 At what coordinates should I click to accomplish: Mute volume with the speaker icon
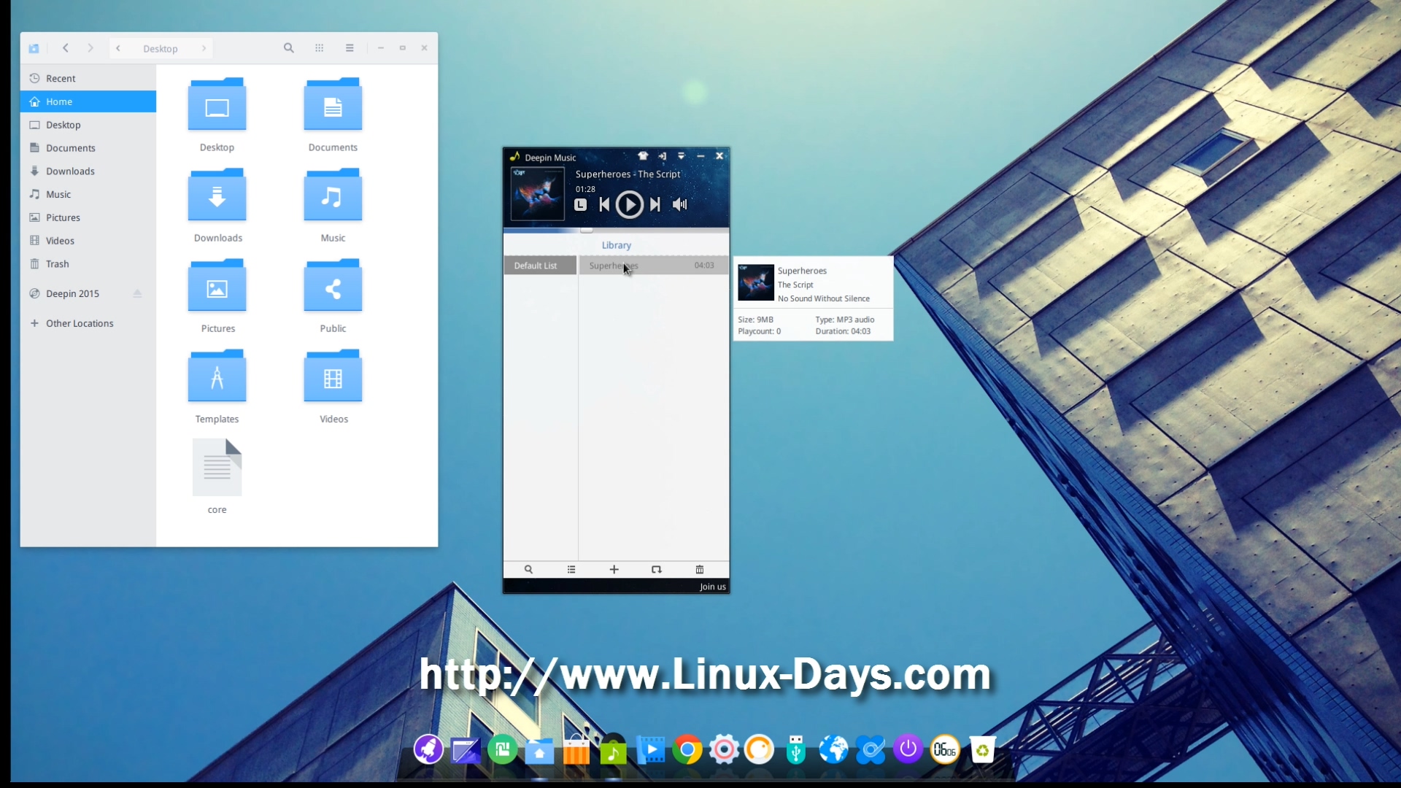pos(679,205)
